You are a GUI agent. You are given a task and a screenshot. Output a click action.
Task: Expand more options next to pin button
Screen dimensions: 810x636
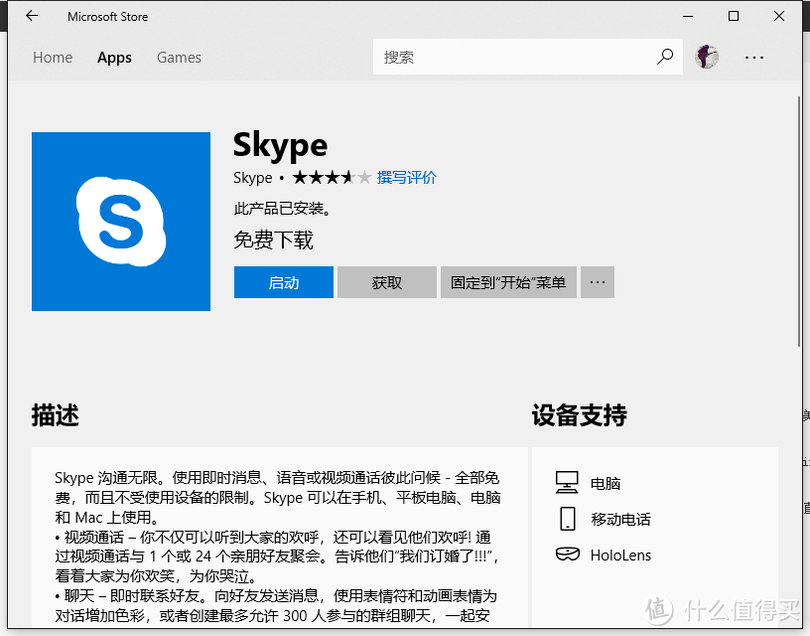(598, 282)
